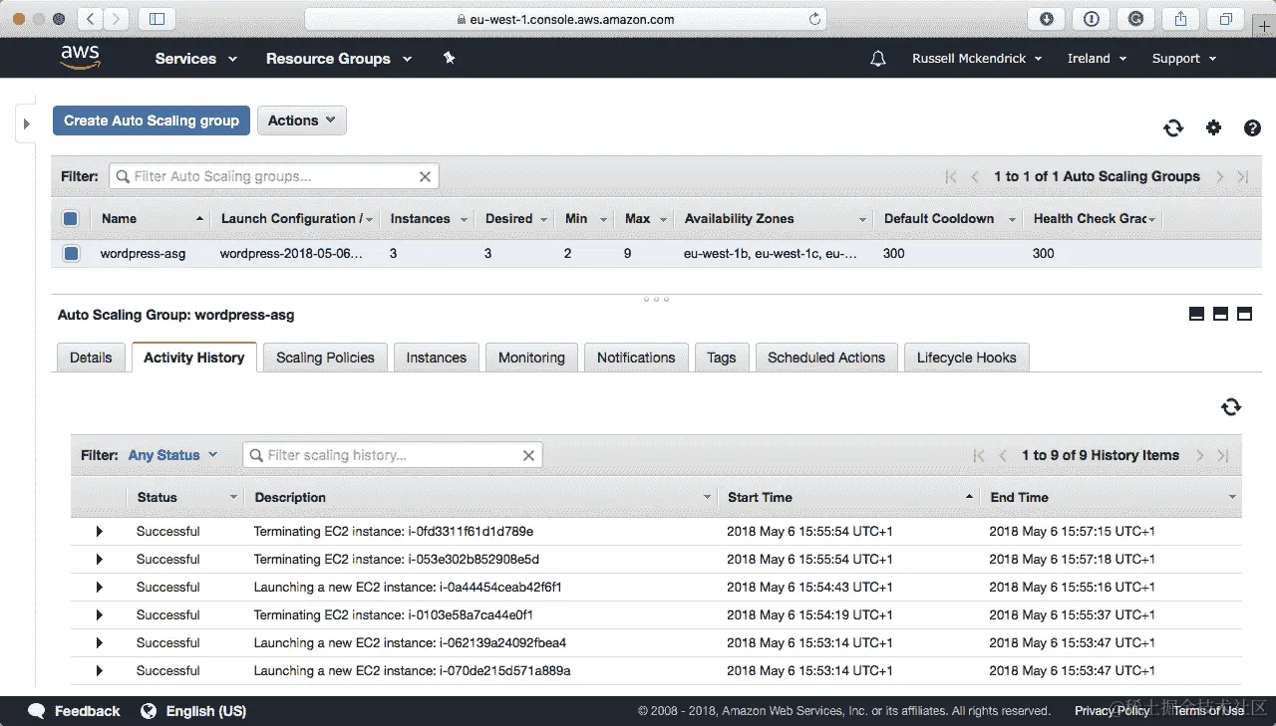Switch to the Tags tab
1276x726 pixels.
[x=722, y=358]
